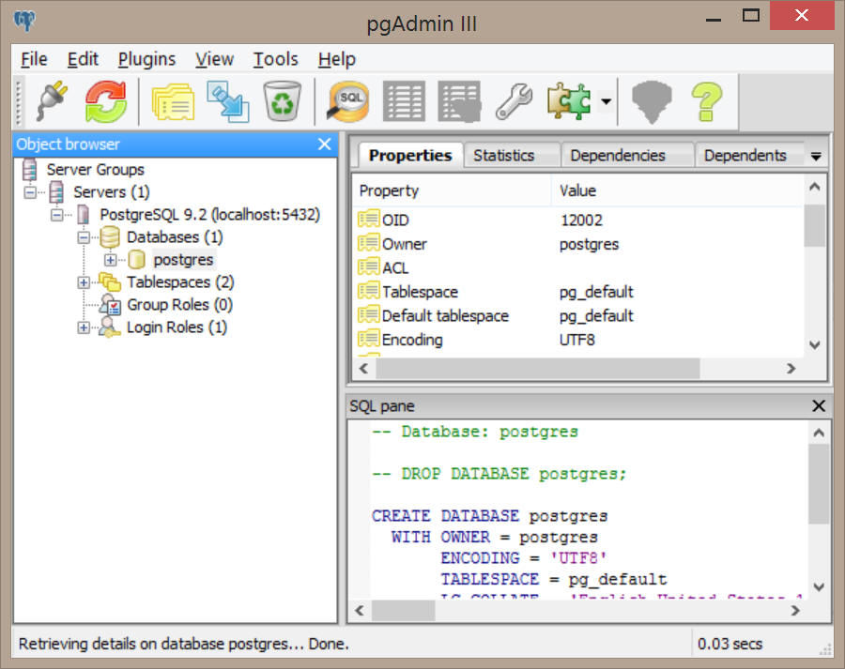The height and width of the screenshot is (669, 845).
Task: Click the Properties list scroll down arrow
Action: (815, 344)
